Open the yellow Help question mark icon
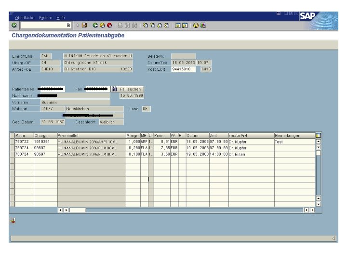The image size is (347, 260). (x=196, y=25)
